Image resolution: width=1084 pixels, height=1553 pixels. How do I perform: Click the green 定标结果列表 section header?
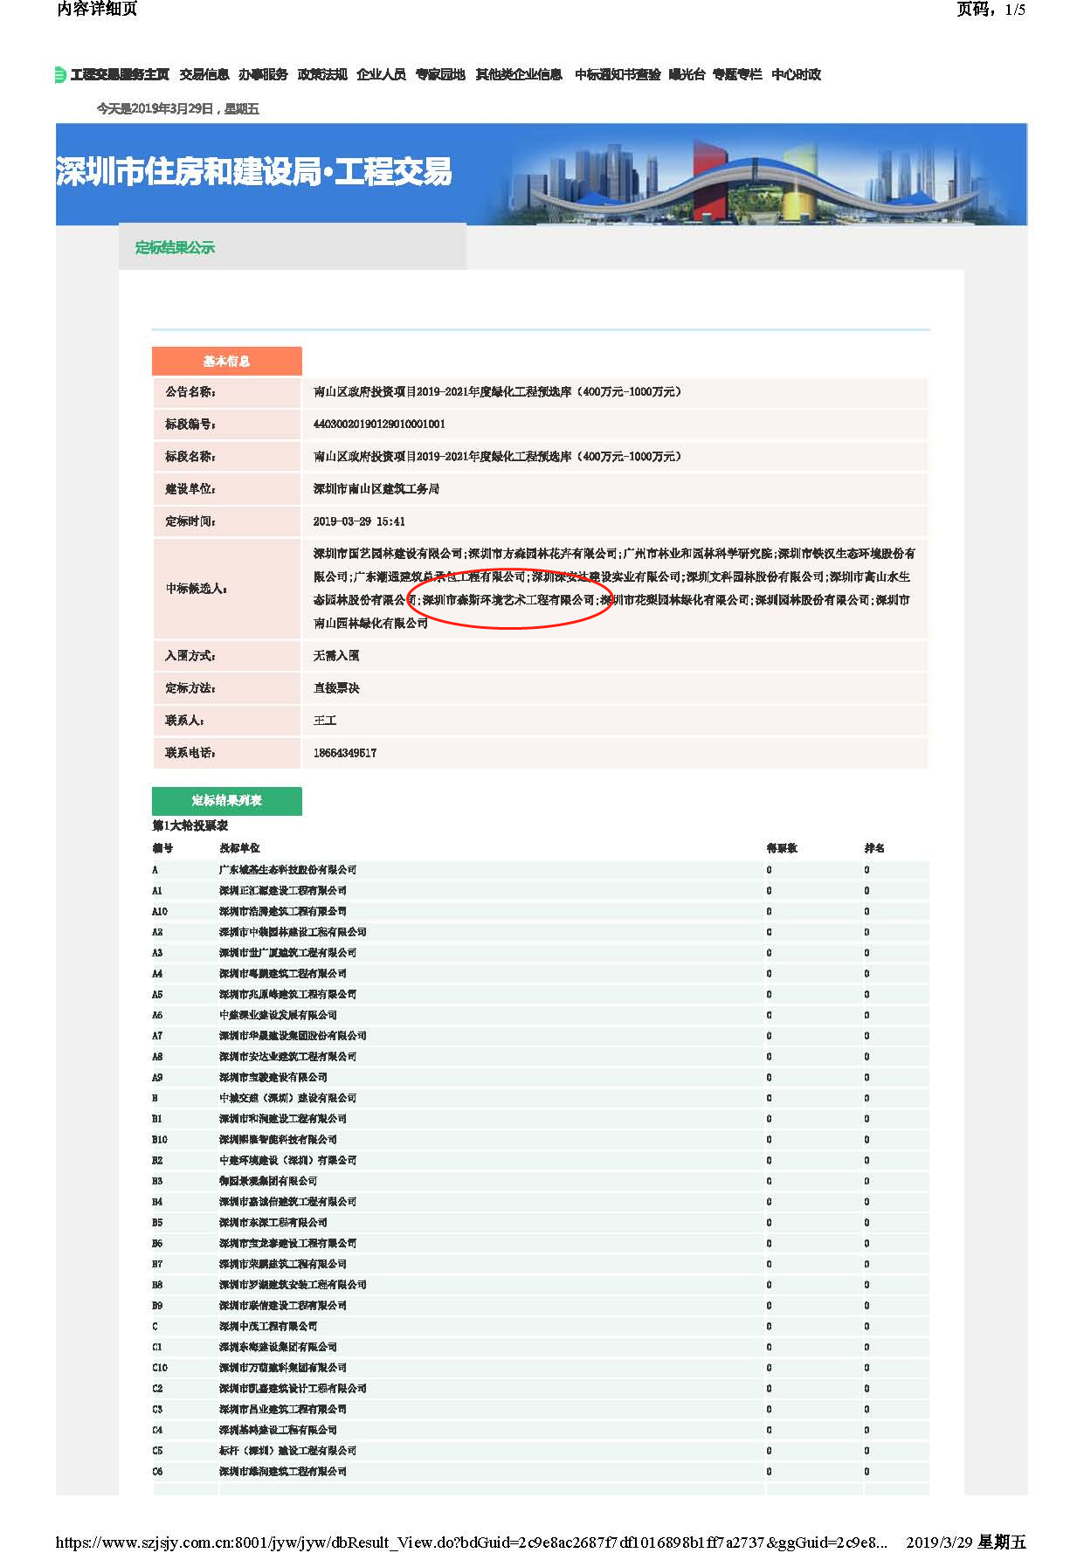(x=226, y=801)
